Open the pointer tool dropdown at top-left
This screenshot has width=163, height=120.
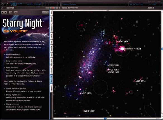click(x=5, y=4)
